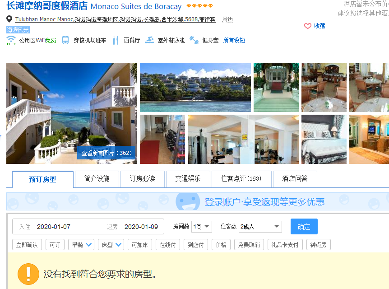The width and height of the screenshot is (389, 289).
Task: Click the outdoor swimming pool icon
Action: point(149,40)
